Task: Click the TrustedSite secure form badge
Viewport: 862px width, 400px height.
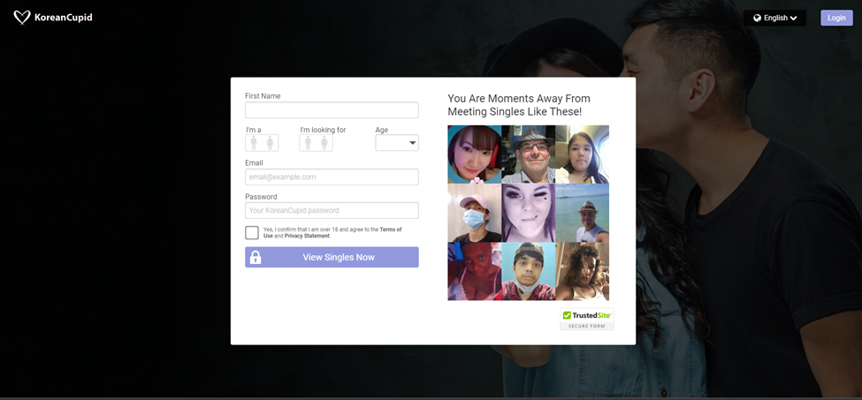Action: pos(586,320)
